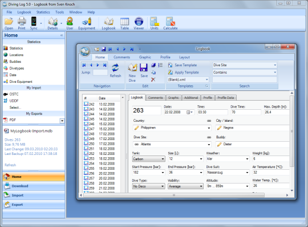
Task: Click the Jump number input field
Action: [100, 73]
